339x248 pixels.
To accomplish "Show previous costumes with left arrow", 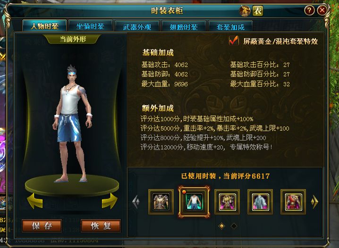I will pyautogui.click(x=136, y=202).
